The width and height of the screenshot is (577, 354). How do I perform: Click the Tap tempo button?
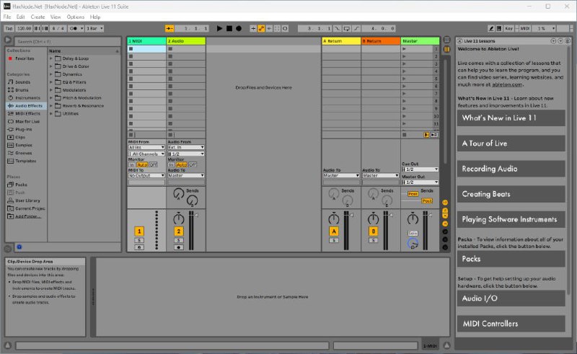pyautogui.click(x=9, y=28)
